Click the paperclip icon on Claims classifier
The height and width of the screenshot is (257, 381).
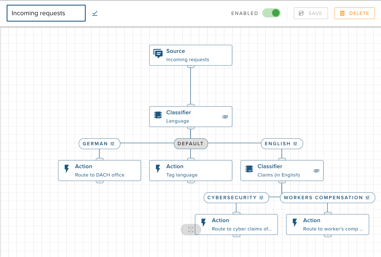(316, 171)
